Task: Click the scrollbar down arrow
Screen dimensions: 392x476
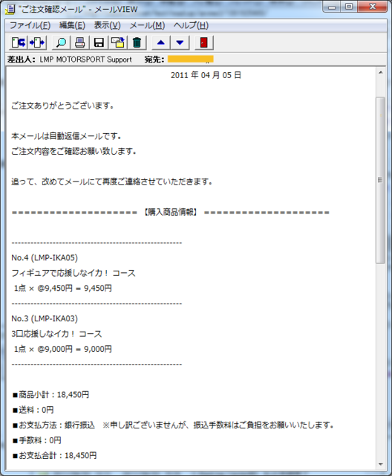Action: tap(380, 464)
